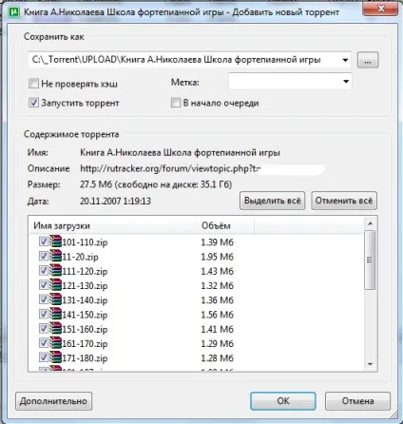The image size is (403, 424).
Task: Click the size text '27.5 Мб (свободно на диске: 35.1 Гб)'
Action: pos(156,184)
